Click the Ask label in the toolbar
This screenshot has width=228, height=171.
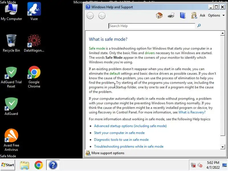(x=202, y=15)
